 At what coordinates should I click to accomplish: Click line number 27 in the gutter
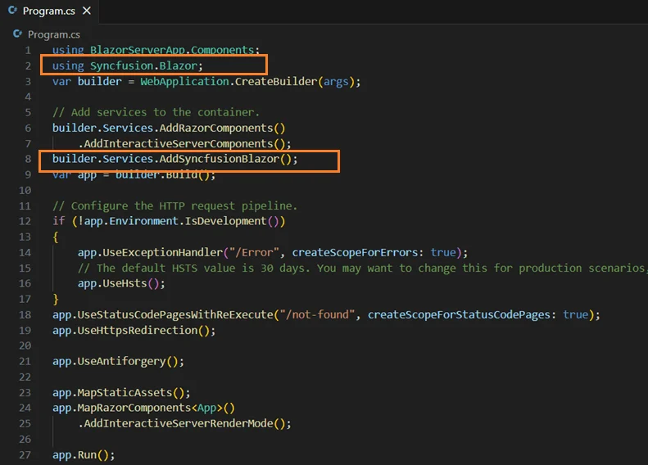[x=25, y=455]
